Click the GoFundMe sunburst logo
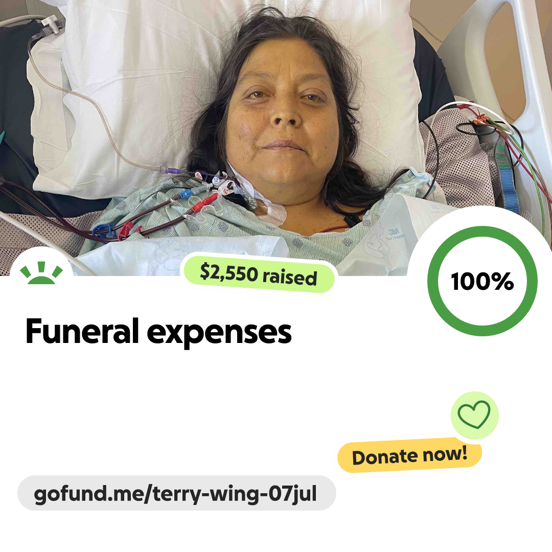The width and height of the screenshot is (552, 552). tap(41, 273)
